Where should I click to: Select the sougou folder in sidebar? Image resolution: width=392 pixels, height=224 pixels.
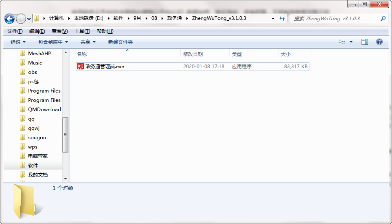coord(37,138)
